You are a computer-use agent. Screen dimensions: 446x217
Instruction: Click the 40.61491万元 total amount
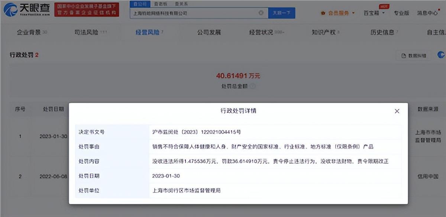[238, 76]
